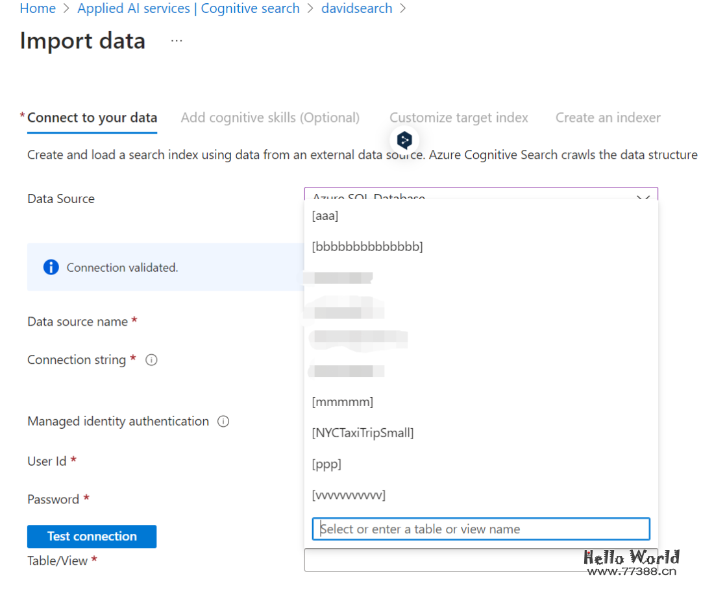The height and width of the screenshot is (591, 701).
Task: Click the Home breadcrumb link
Action: [x=38, y=8]
